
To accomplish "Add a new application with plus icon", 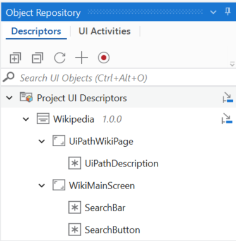I will [82, 58].
